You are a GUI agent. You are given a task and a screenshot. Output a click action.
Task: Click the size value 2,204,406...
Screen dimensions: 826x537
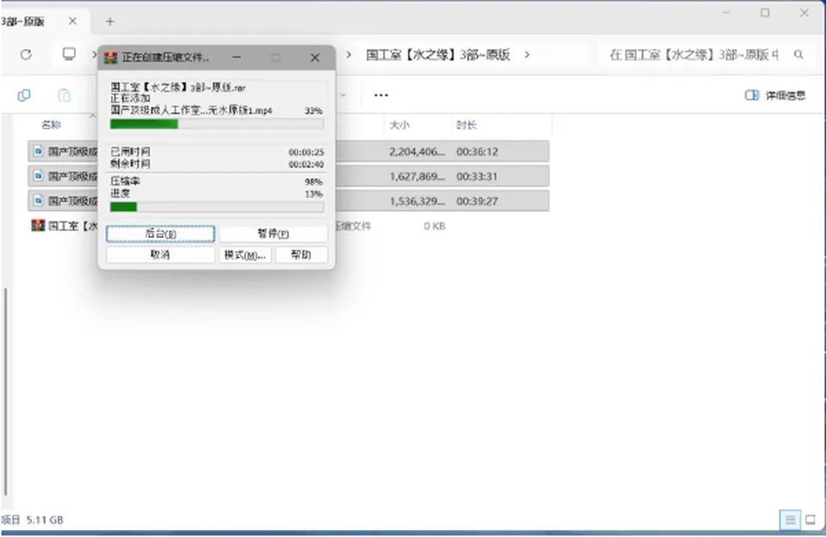click(416, 151)
